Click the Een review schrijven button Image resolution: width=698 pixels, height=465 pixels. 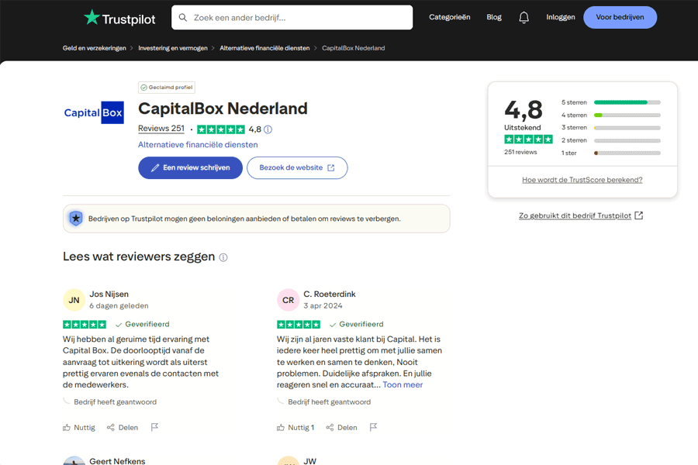click(x=190, y=167)
